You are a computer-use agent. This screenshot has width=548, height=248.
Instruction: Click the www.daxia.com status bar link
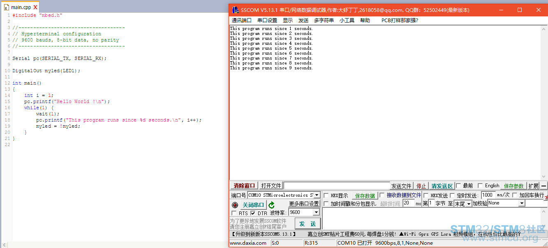[x=248, y=243]
